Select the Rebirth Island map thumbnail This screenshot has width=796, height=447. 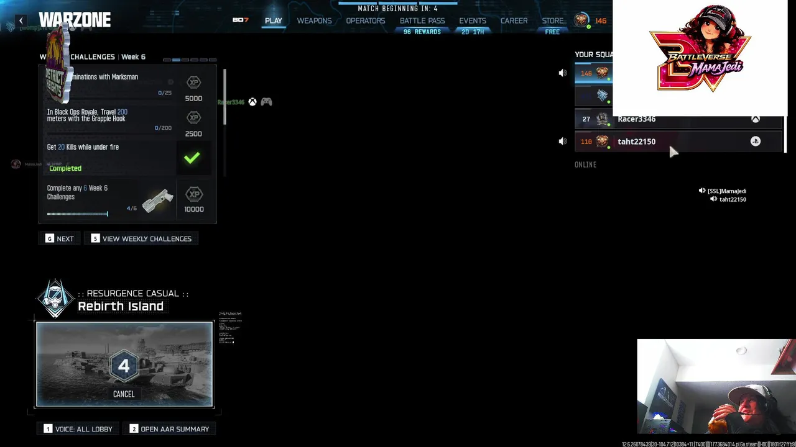tap(124, 364)
